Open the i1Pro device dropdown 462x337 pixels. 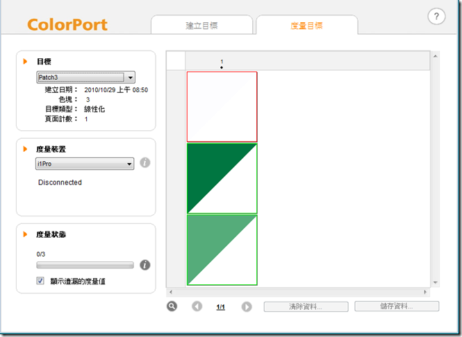click(x=85, y=164)
